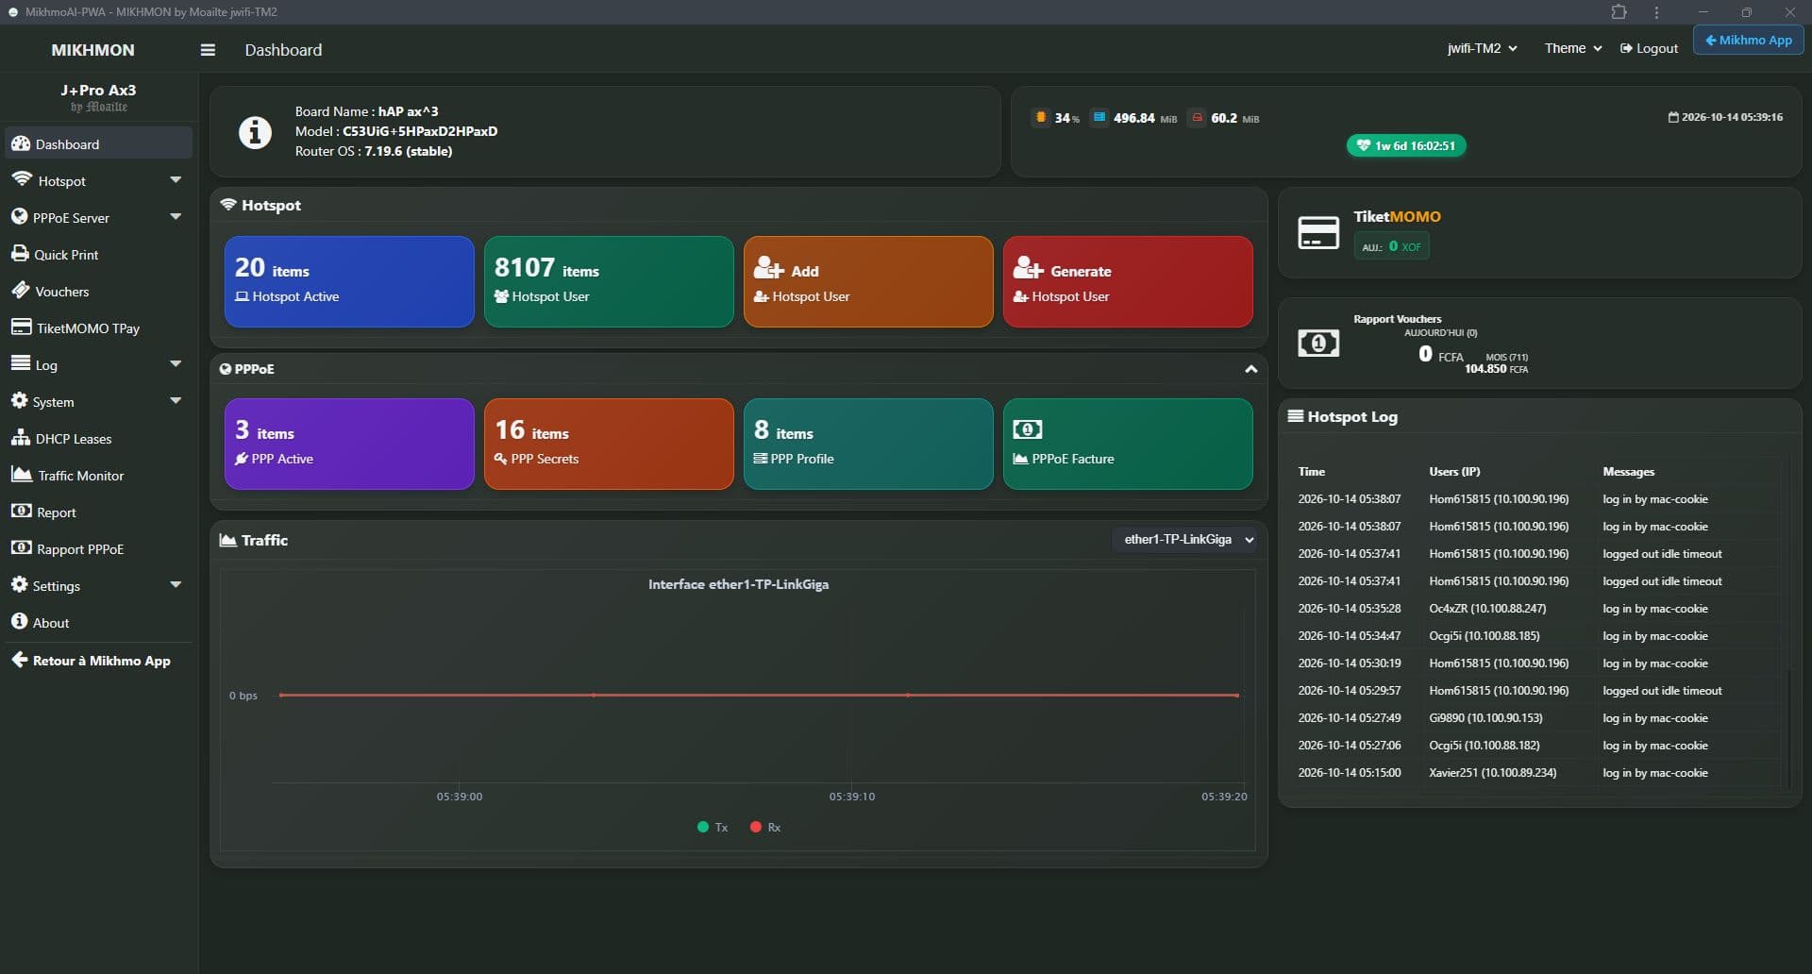Viewport: 1812px width, 974px height.
Task: Click Retour à Mikhmo App link
Action: point(92,661)
